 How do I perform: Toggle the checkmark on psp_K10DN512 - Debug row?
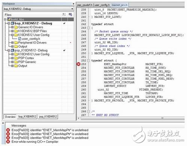click(x=64, y=50)
